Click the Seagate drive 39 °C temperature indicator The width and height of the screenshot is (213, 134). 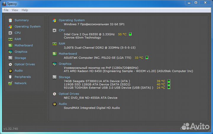tap(161, 81)
